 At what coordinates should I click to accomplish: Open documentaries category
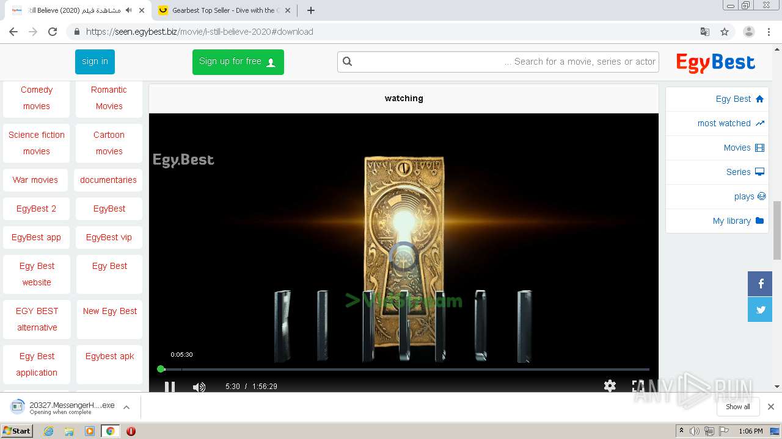[x=108, y=180]
